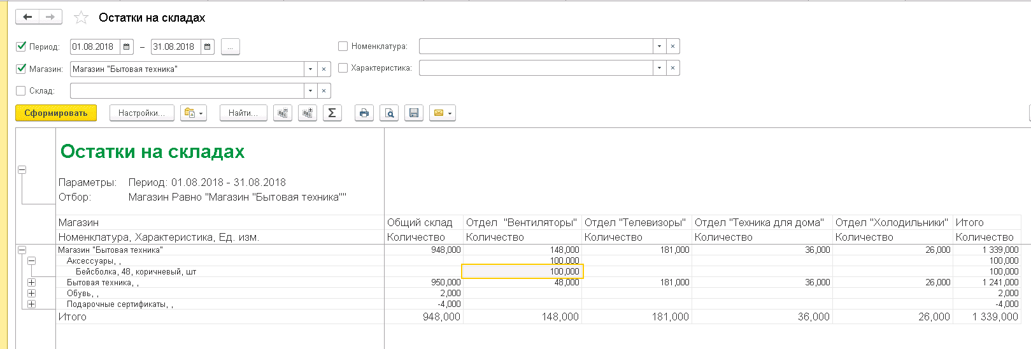1031x349 pixels.
Task: Expand the Бытовая техника row group
Action: click(x=31, y=282)
